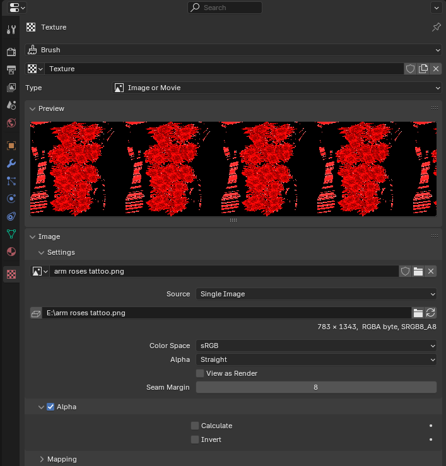Open the Output properties tab

(x=11, y=70)
